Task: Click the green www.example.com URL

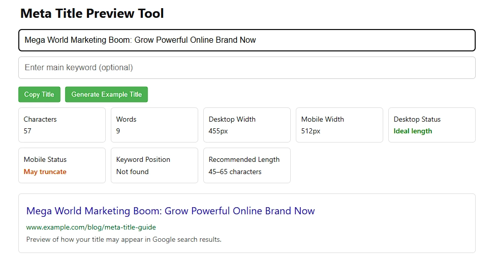Action: (91, 227)
